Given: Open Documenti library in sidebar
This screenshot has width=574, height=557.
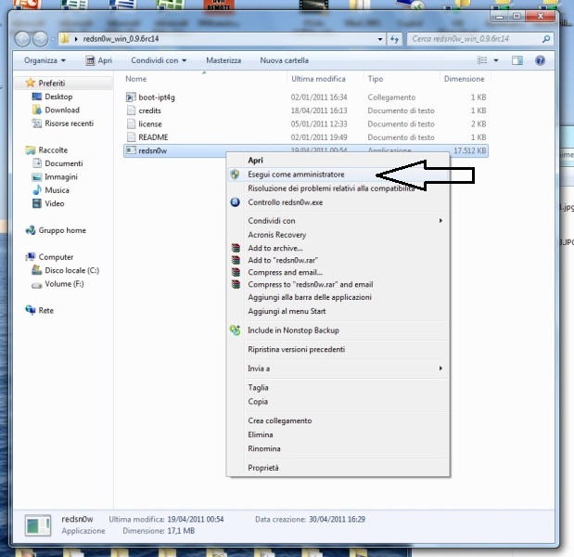Looking at the screenshot, I should tap(64, 163).
